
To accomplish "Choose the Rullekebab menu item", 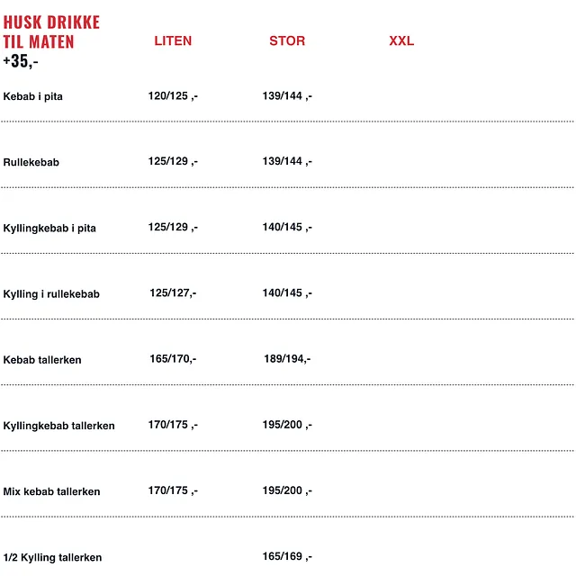I will click(x=31, y=163).
